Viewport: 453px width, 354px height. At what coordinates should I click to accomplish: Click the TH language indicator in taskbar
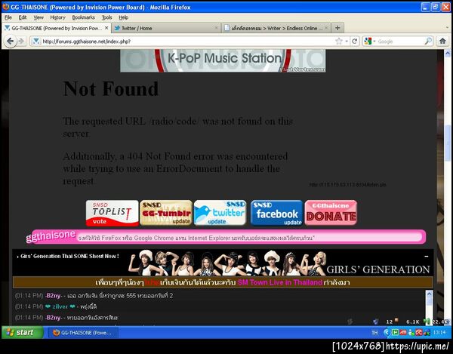pyautogui.click(x=374, y=333)
